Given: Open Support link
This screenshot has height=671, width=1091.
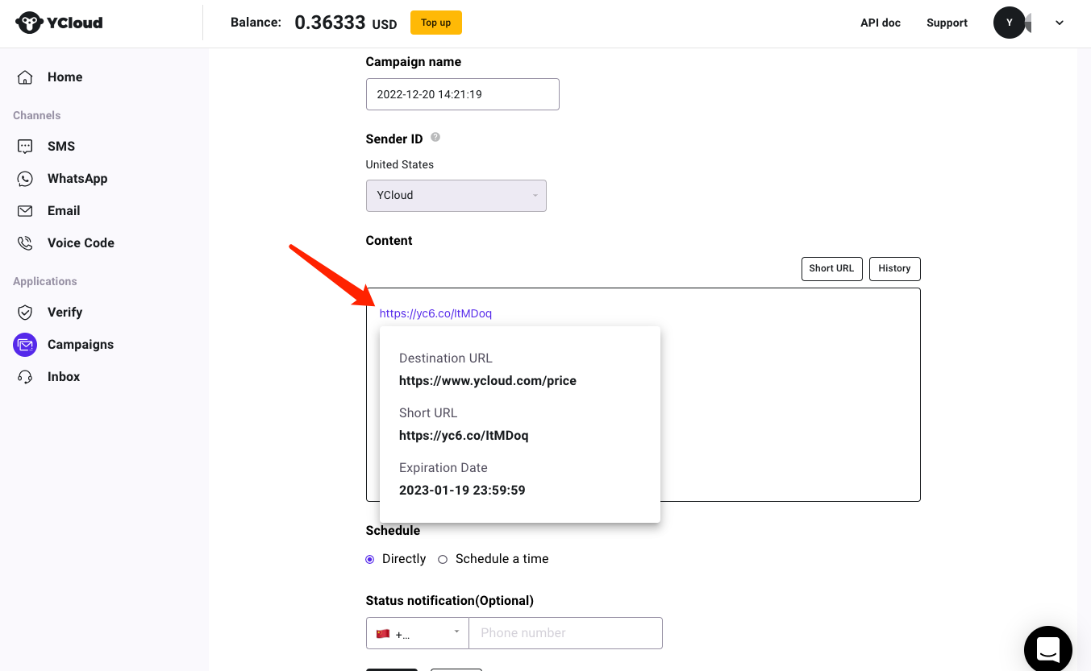Looking at the screenshot, I should [947, 23].
